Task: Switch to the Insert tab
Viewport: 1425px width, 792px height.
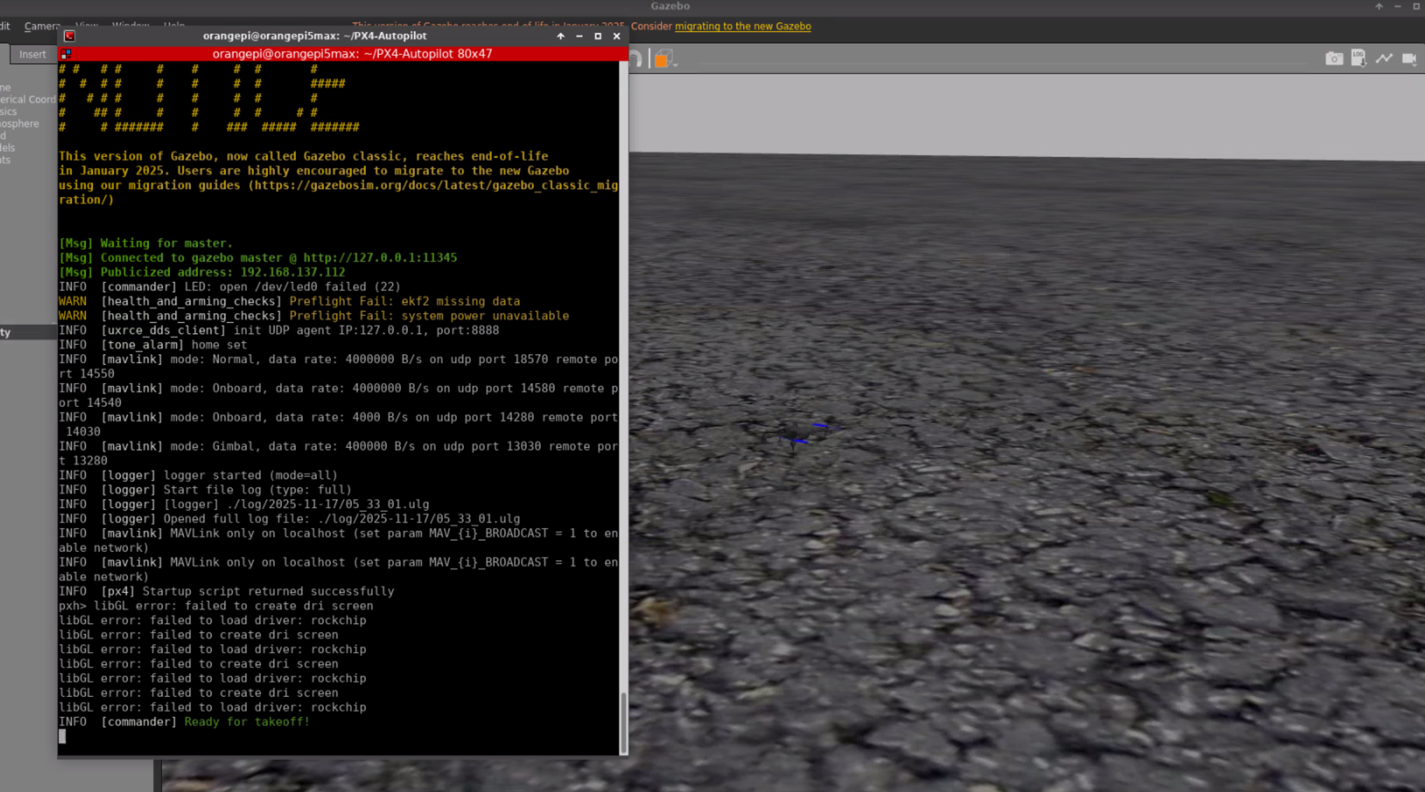Action: pyautogui.click(x=33, y=54)
